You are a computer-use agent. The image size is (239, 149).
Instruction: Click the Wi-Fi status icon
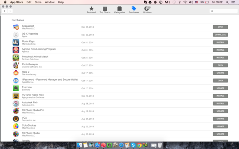185,2
